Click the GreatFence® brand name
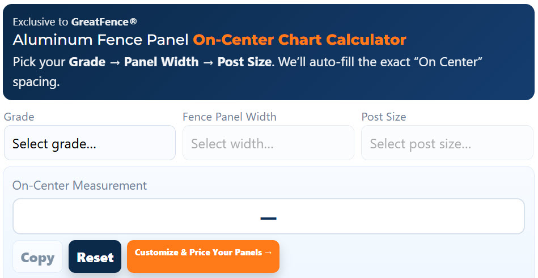Viewport: 538px width, 278px height. click(104, 22)
